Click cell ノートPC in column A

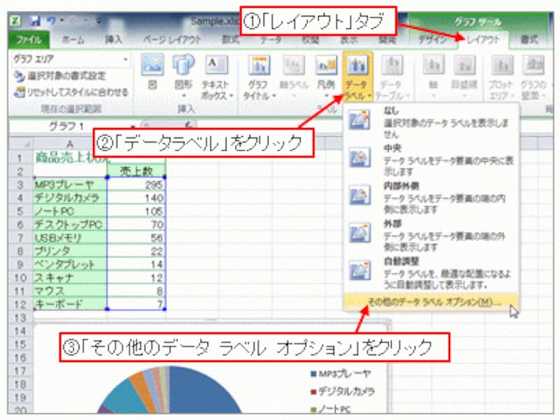[x=71, y=211]
